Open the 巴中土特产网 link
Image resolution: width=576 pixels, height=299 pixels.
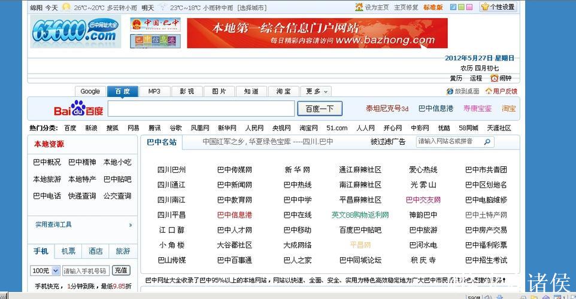click(x=486, y=215)
